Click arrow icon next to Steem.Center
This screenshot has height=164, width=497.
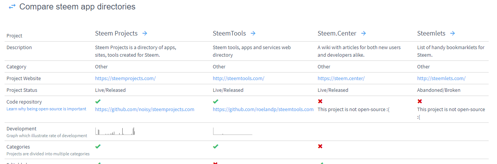point(363,33)
